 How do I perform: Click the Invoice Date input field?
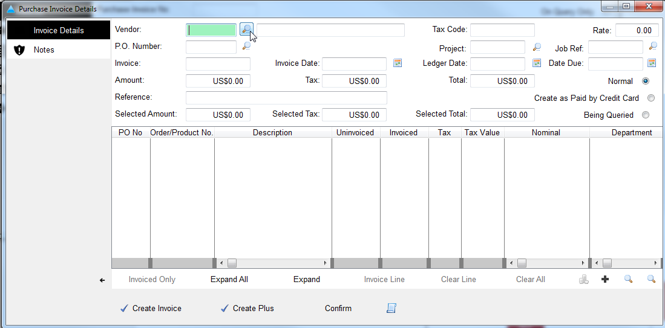point(354,64)
